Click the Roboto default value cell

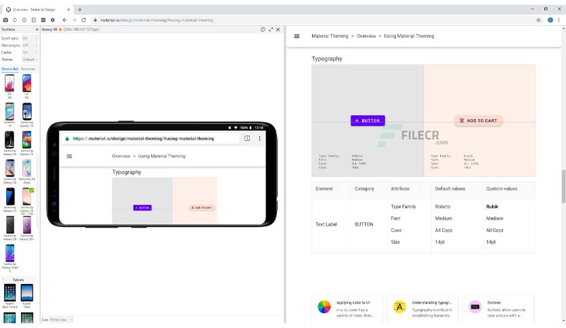coord(443,207)
